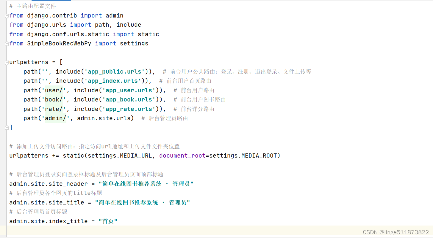433x238 pixels.
Task: Click 'django.contrib' in the first import
Action: 52,16
